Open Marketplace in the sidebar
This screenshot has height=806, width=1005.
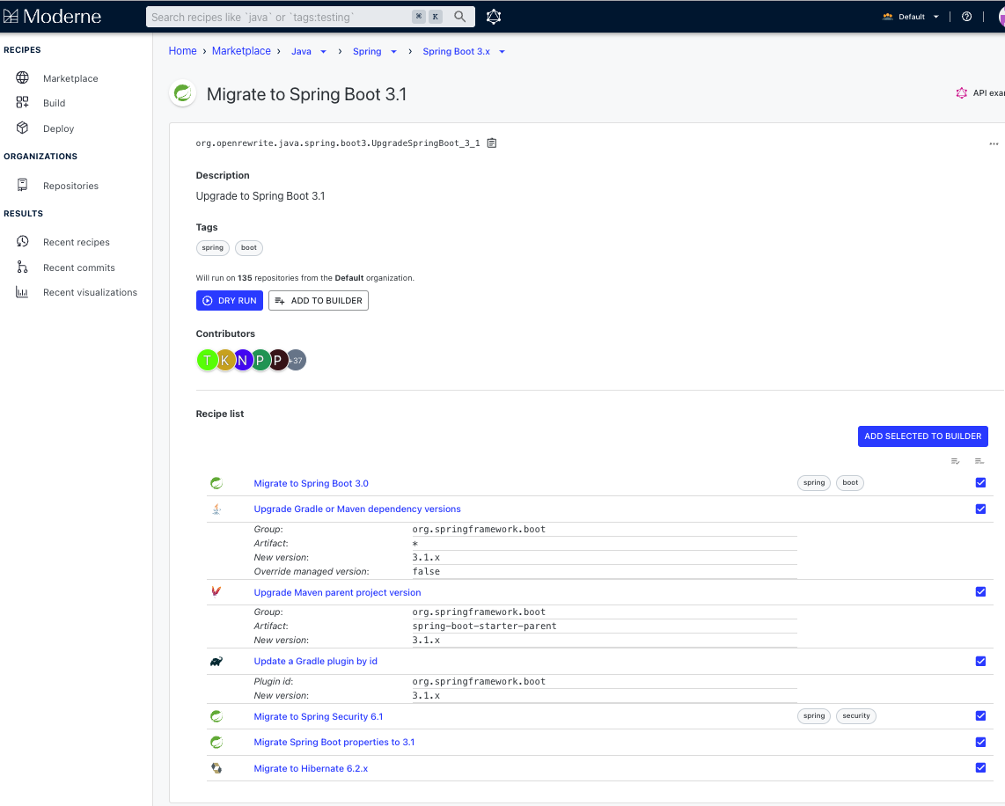(70, 78)
